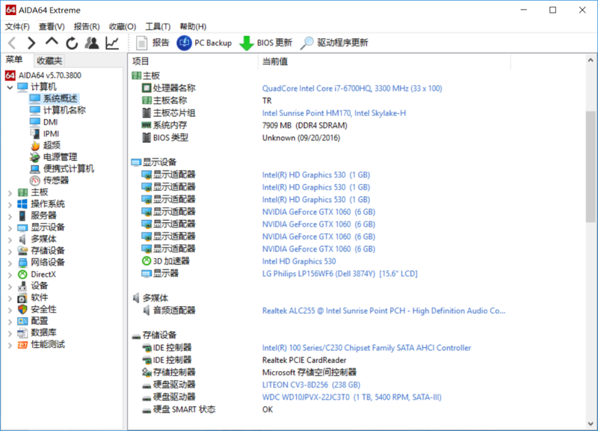598x431 pixels.
Task: Select 计算机名称 in the tree
Action: pyautogui.click(x=64, y=110)
